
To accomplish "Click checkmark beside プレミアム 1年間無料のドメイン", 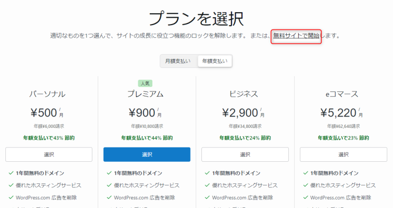I will (110, 173).
